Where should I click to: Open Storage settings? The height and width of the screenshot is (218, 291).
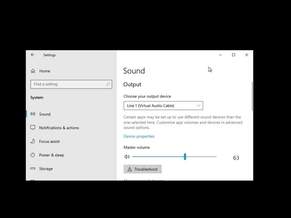pos(71,169)
